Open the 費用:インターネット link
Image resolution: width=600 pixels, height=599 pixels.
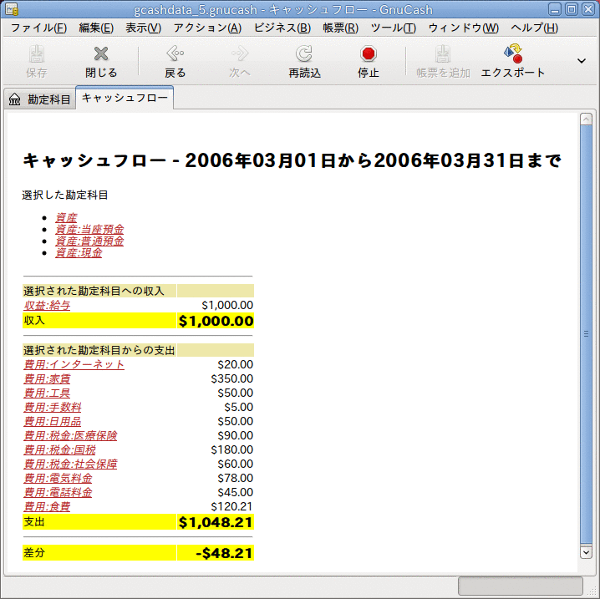click(x=74, y=364)
